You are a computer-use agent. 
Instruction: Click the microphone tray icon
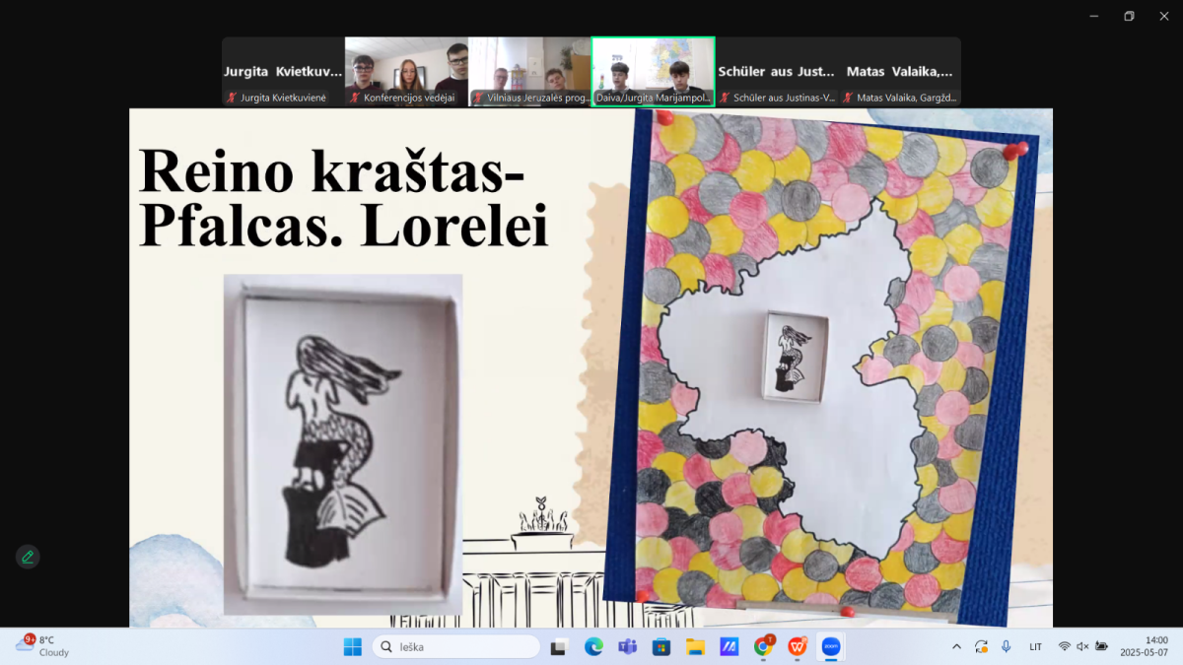pos(1006,646)
